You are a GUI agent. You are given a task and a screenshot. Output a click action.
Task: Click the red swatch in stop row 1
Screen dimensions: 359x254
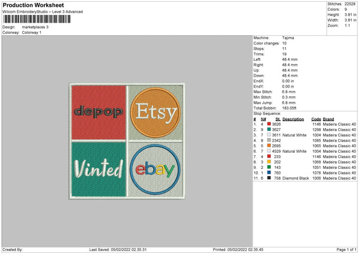(x=269, y=124)
